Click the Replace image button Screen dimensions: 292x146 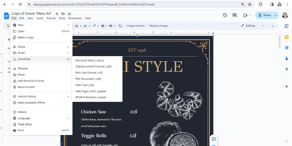(159, 26)
